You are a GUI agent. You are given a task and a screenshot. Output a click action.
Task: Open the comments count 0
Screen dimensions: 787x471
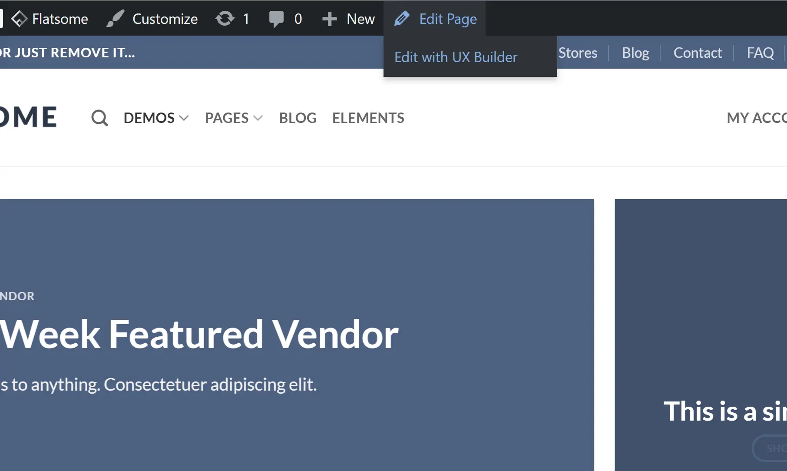coord(298,19)
